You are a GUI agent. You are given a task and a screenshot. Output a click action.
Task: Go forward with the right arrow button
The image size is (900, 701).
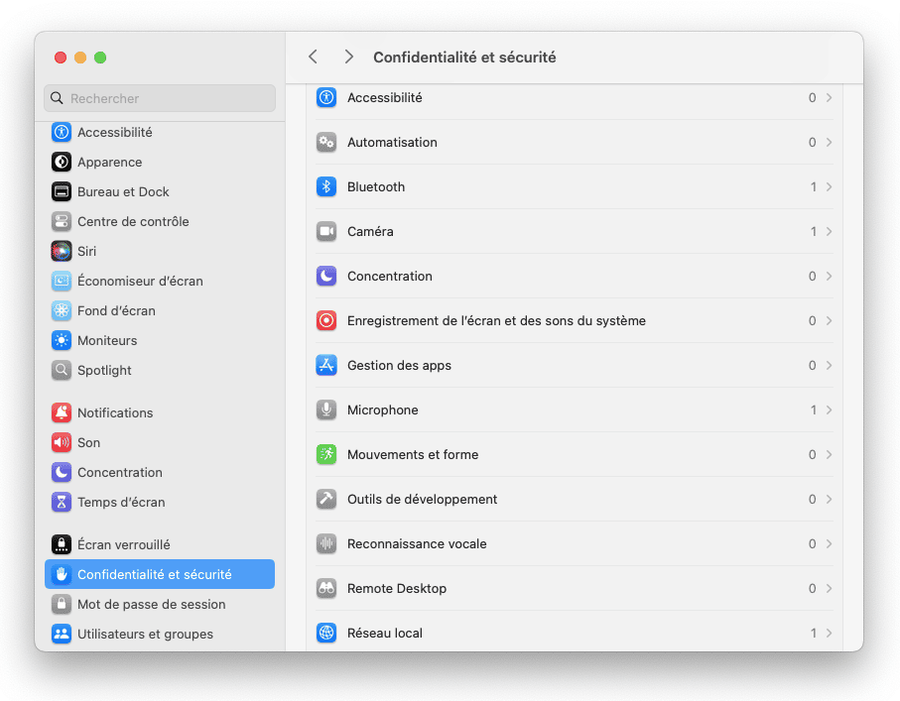[x=348, y=57]
